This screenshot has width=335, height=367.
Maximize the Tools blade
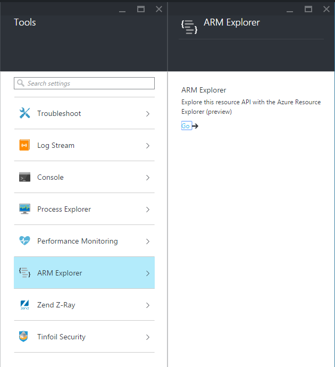[141, 9]
